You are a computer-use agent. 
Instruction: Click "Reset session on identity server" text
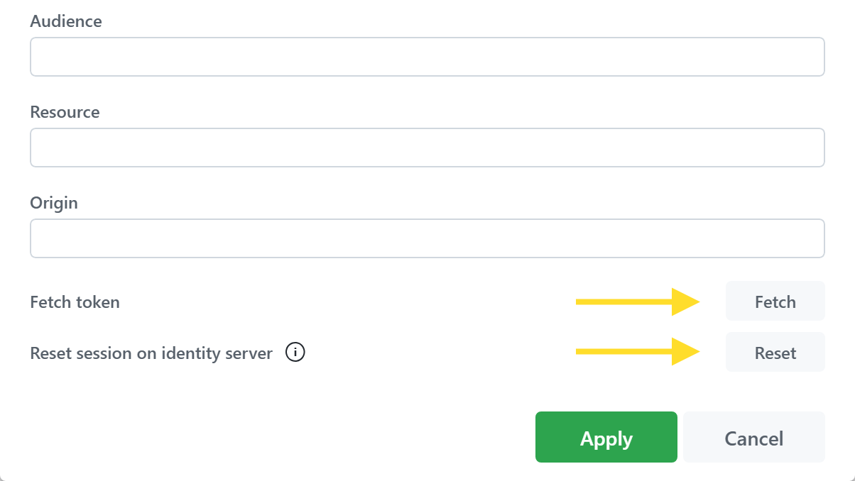[151, 353]
